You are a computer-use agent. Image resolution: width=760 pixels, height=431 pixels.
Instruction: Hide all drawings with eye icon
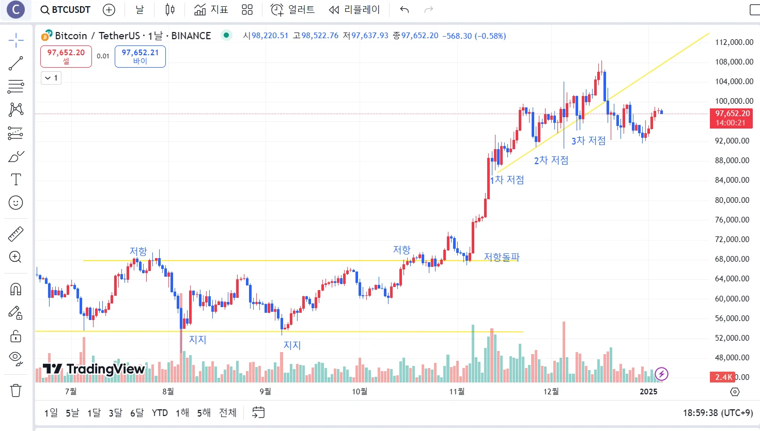(16, 358)
